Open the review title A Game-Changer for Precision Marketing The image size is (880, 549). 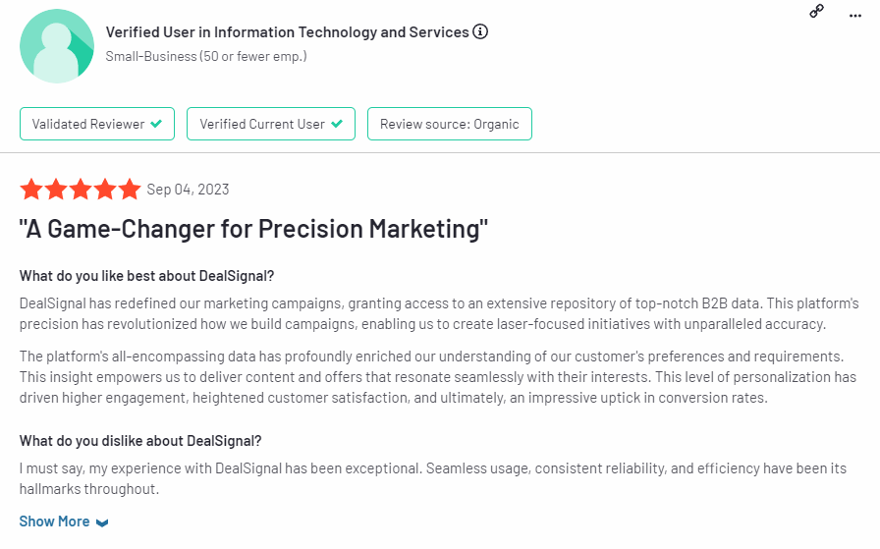pyautogui.click(x=253, y=229)
